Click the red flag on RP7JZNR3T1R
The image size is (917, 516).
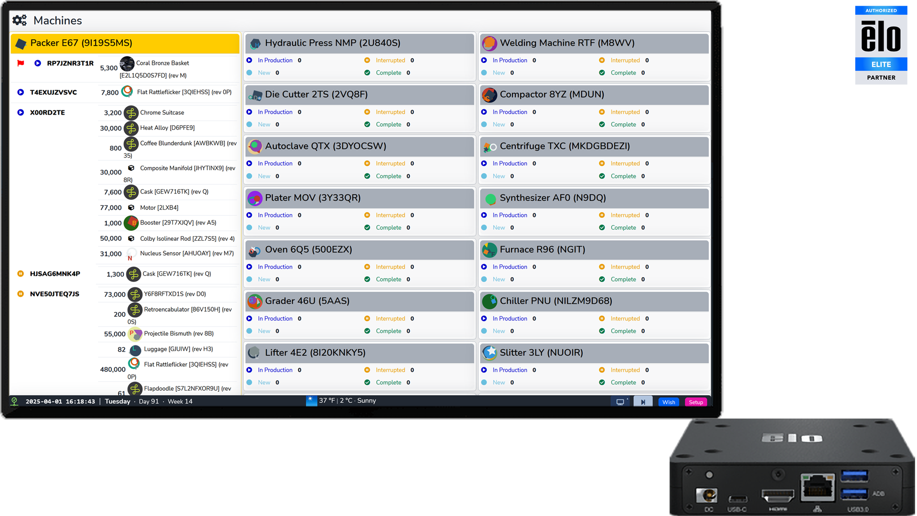(x=21, y=63)
